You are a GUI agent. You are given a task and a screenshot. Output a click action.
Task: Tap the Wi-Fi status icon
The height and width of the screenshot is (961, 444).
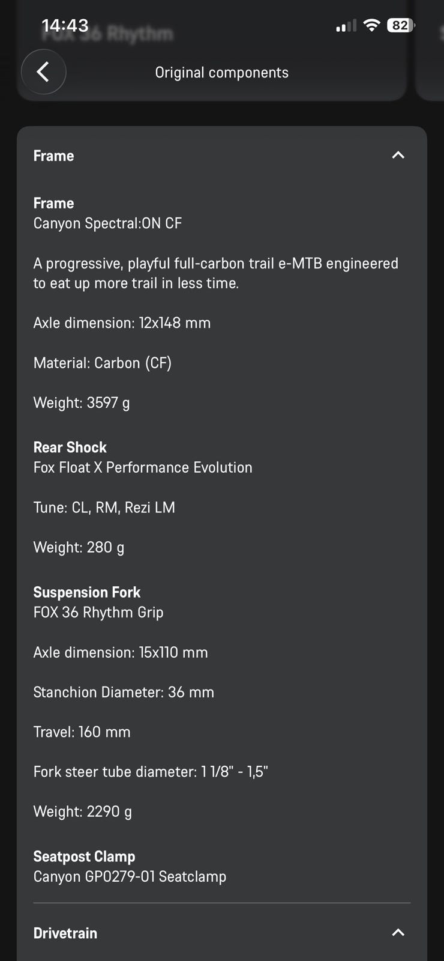[372, 25]
